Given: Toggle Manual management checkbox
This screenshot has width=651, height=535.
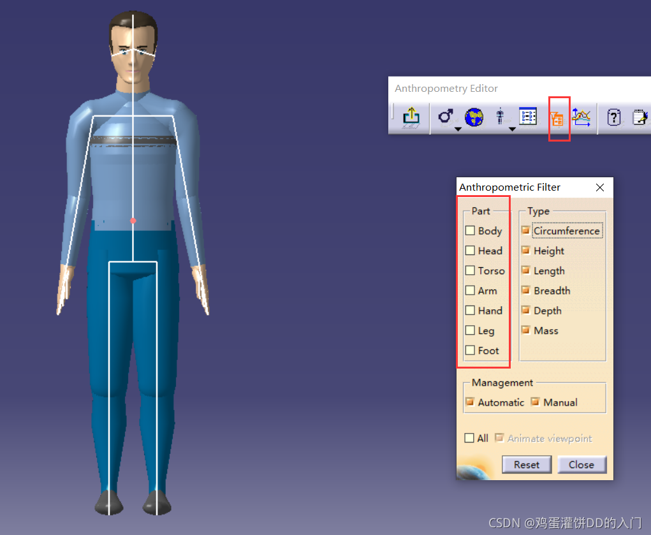Looking at the screenshot, I should (535, 402).
